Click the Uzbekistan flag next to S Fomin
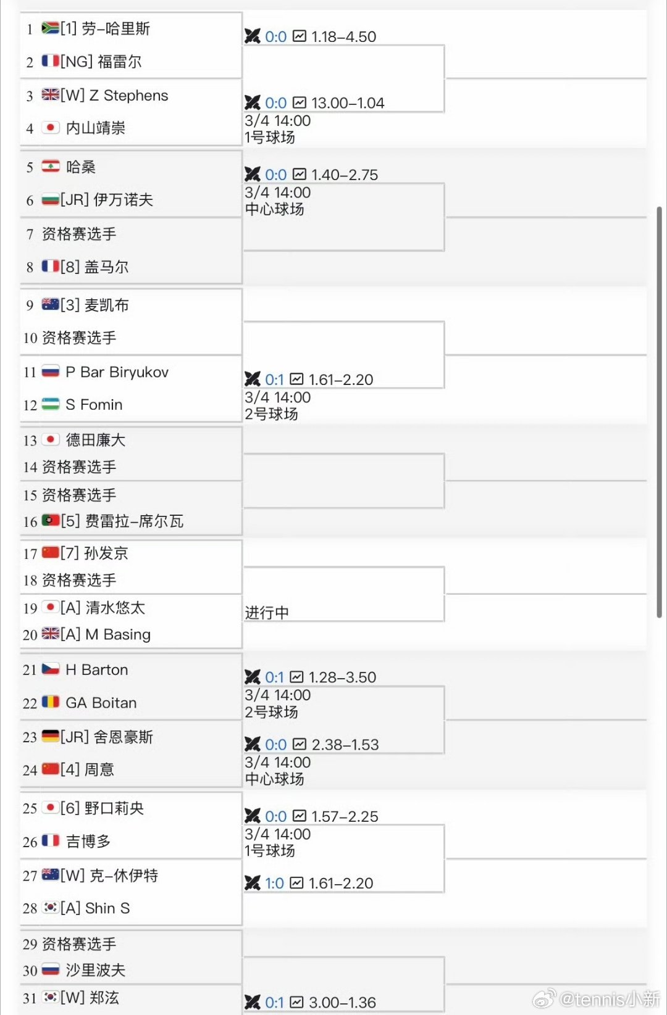 click(49, 404)
